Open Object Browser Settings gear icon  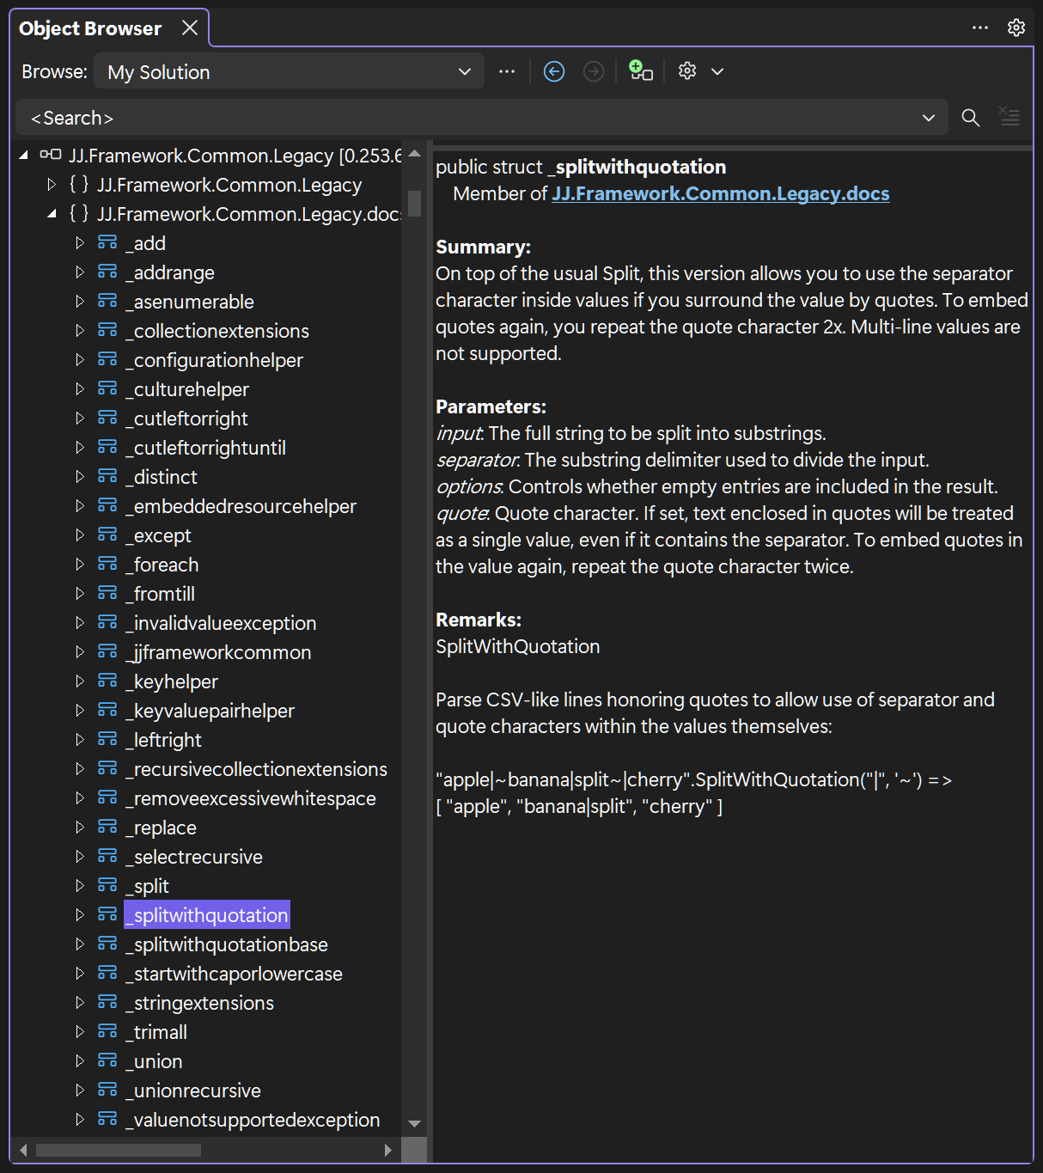(687, 71)
